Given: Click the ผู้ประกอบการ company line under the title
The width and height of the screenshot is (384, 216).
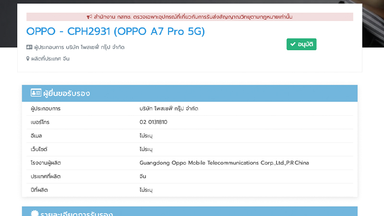Looking at the screenshot, I should point(79,47).
